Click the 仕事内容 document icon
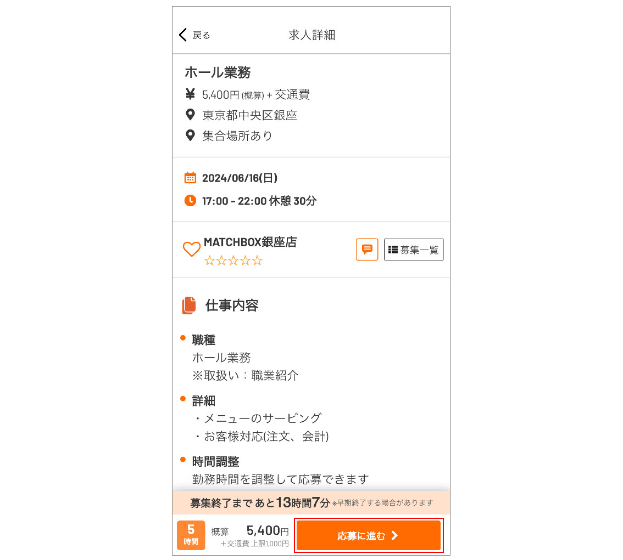Screen dimensions: 623x560 (x=189, y=306)
